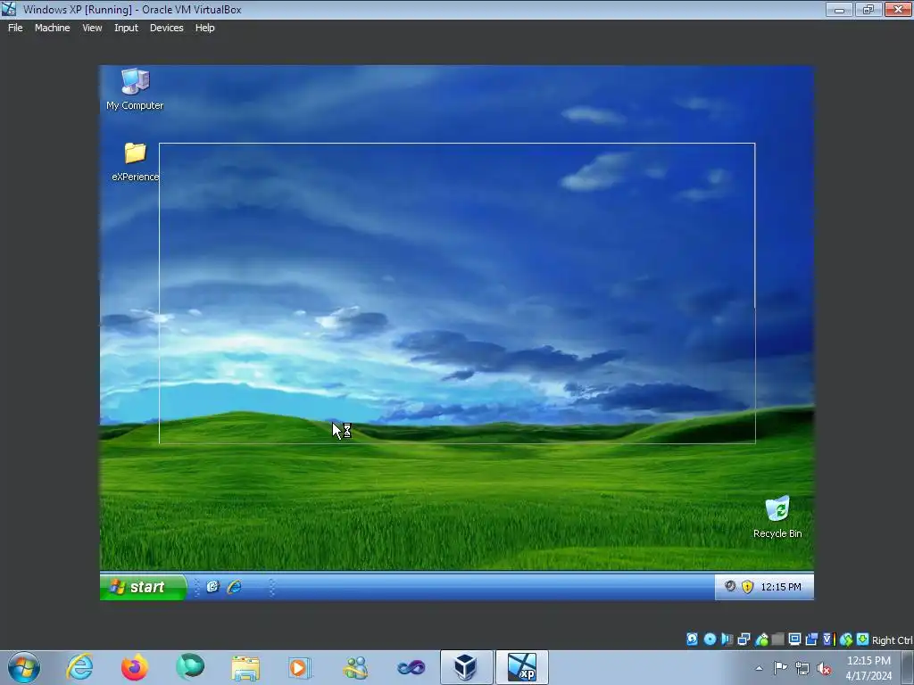
Task: Restore down the VirtualBox window
Action: point(868,9)
